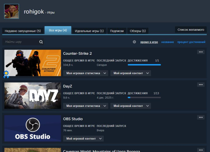Sort games by название
The width and height of the screenshot is (210, 152).
tap(168, 42)
